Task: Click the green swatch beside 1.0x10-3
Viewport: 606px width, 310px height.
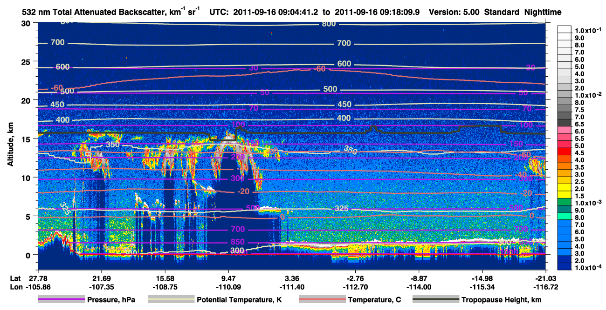Action: coord(565,203)
